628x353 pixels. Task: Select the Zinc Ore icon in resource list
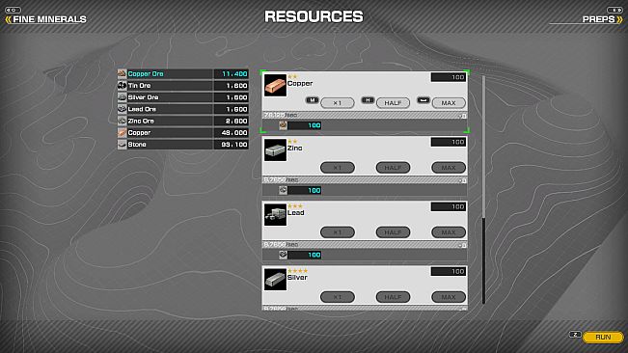coord(123,121)
